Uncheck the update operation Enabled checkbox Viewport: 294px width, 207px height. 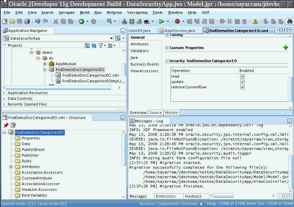pyautogui.click(x=242, y=82)
